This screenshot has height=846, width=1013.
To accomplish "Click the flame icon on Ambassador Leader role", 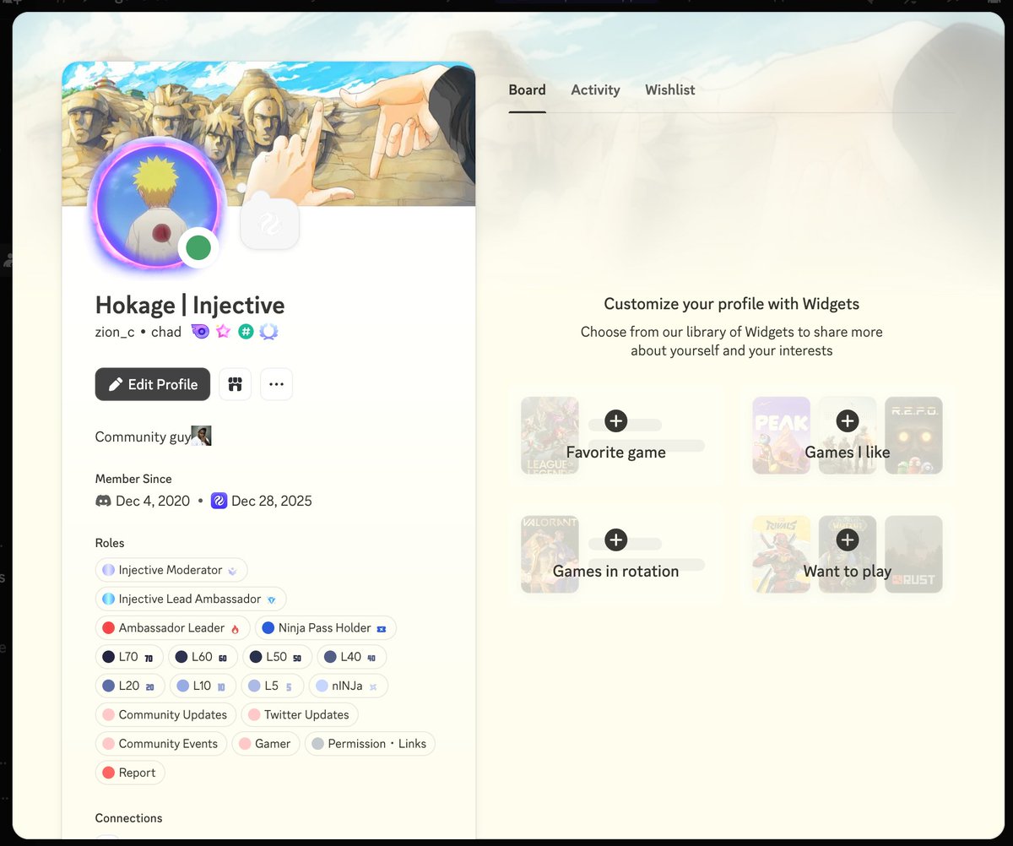I will click(x=235, y=628).
